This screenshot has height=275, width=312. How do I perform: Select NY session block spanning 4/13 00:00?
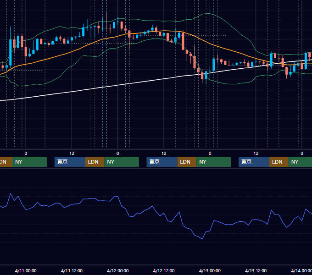click(213, 162)
